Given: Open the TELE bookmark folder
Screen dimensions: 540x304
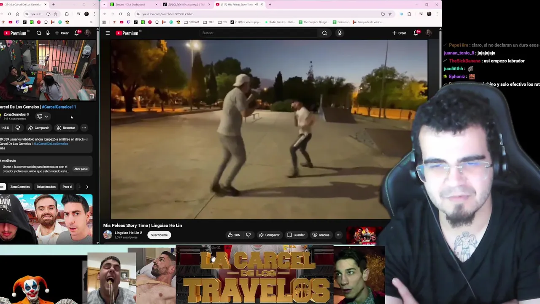Looking at the screenshot, I should (208, 22).
